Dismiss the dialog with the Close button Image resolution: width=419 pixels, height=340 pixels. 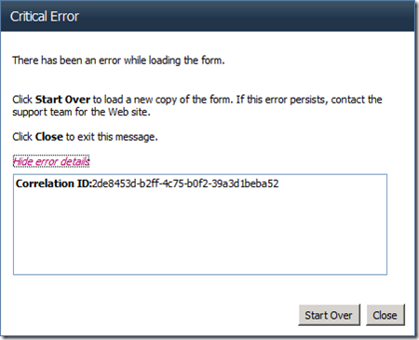coord(385,315)
